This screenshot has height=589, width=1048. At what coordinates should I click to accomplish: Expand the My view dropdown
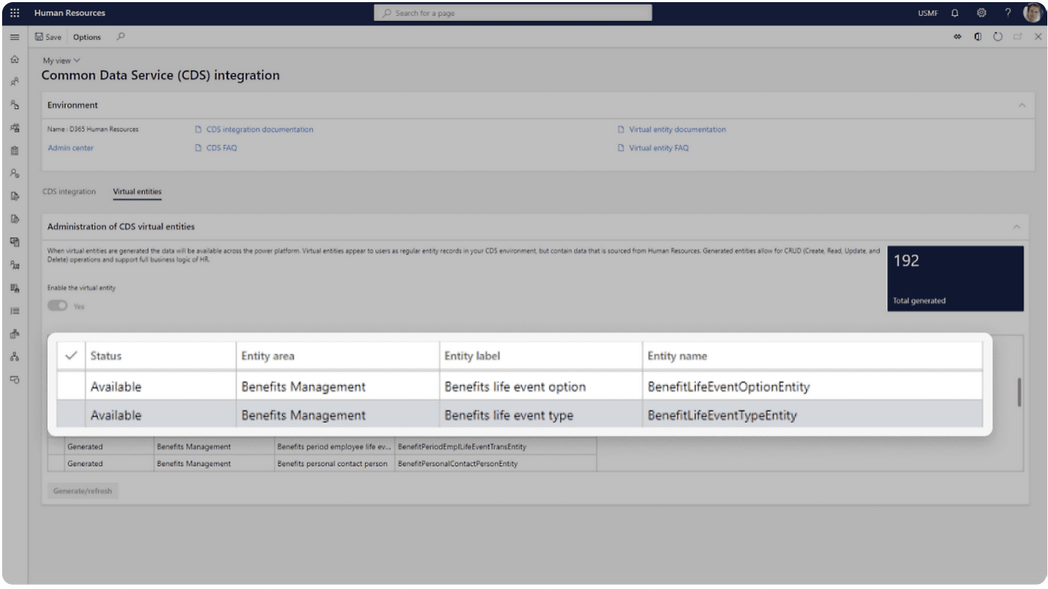click(61, 60)
